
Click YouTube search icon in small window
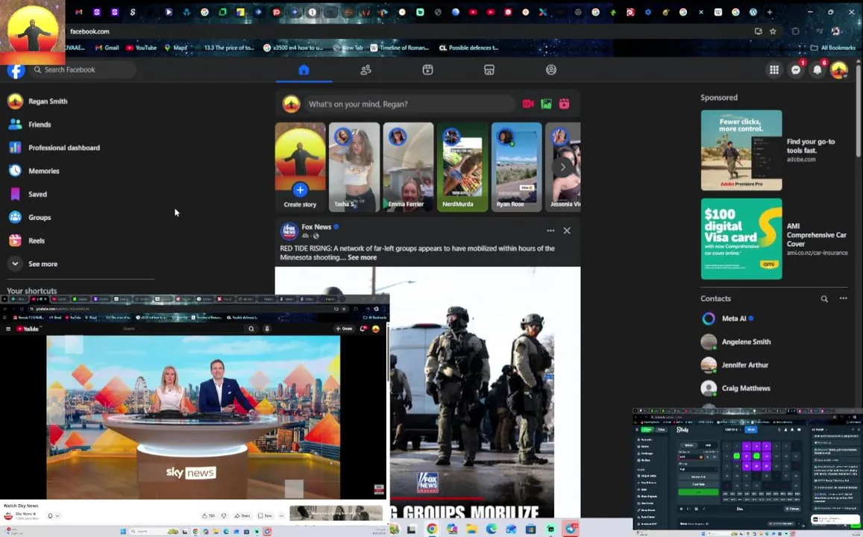tap(251, 329)
